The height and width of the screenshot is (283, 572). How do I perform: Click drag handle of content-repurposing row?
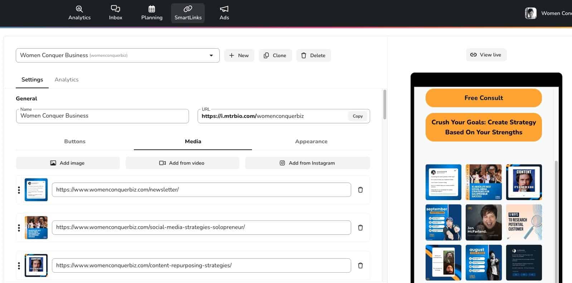click(x=19, y=265)
